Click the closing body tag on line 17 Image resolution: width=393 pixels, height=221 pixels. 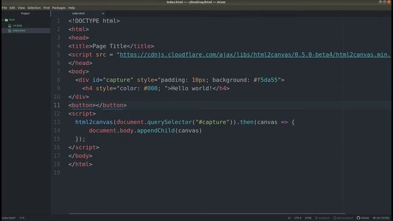(x=80, y=156)
